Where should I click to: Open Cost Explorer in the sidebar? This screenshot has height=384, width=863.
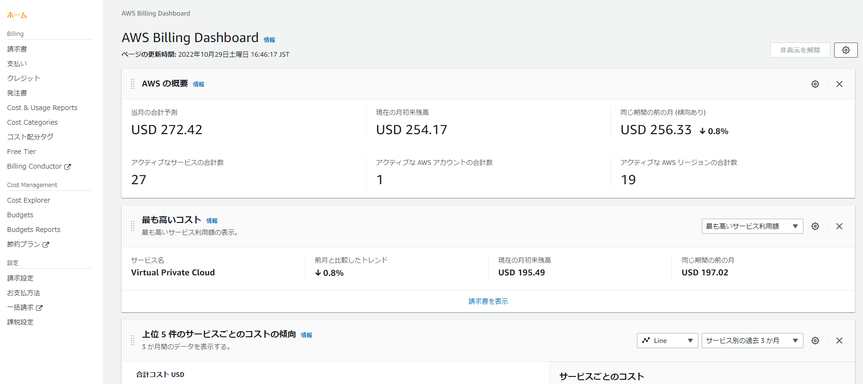28,200
